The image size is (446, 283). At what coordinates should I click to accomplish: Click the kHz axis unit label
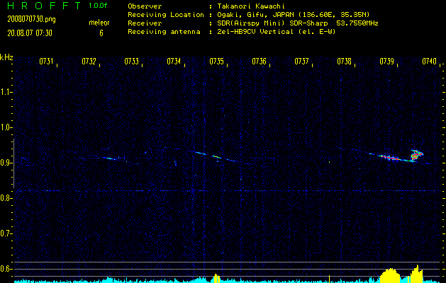[x=6, y=57]
